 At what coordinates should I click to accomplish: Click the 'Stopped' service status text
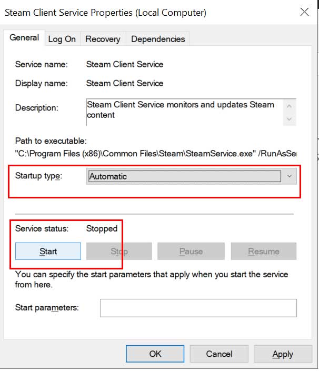coord(102,228)
